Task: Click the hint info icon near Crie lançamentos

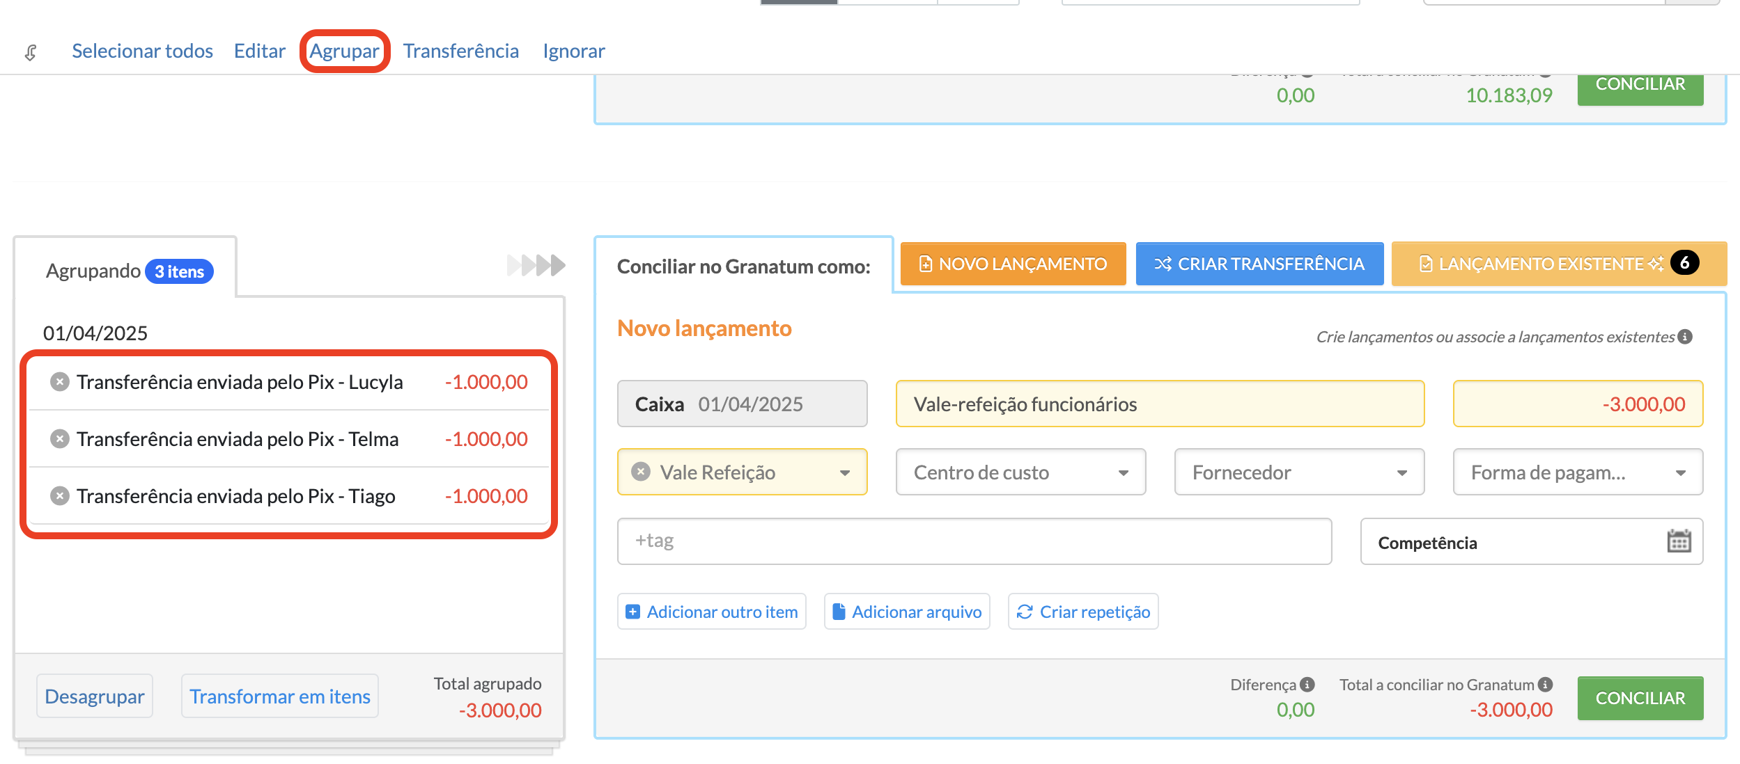Action: coord(1685,337)
